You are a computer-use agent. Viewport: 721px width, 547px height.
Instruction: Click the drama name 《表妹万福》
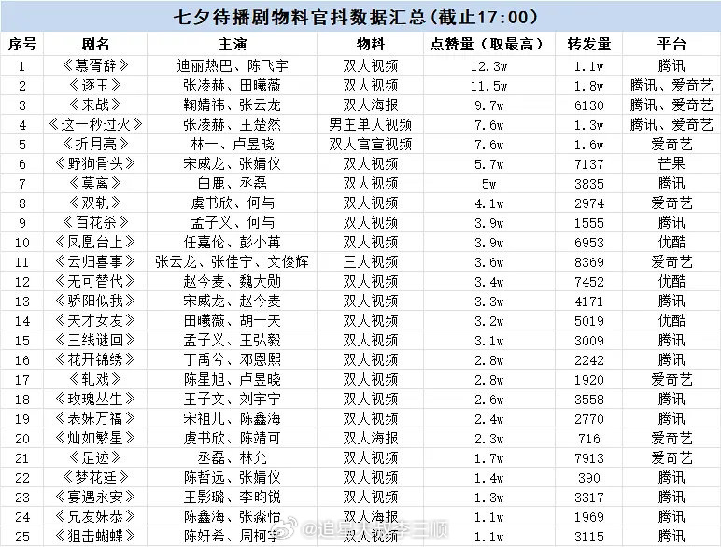tap(95, 419)
